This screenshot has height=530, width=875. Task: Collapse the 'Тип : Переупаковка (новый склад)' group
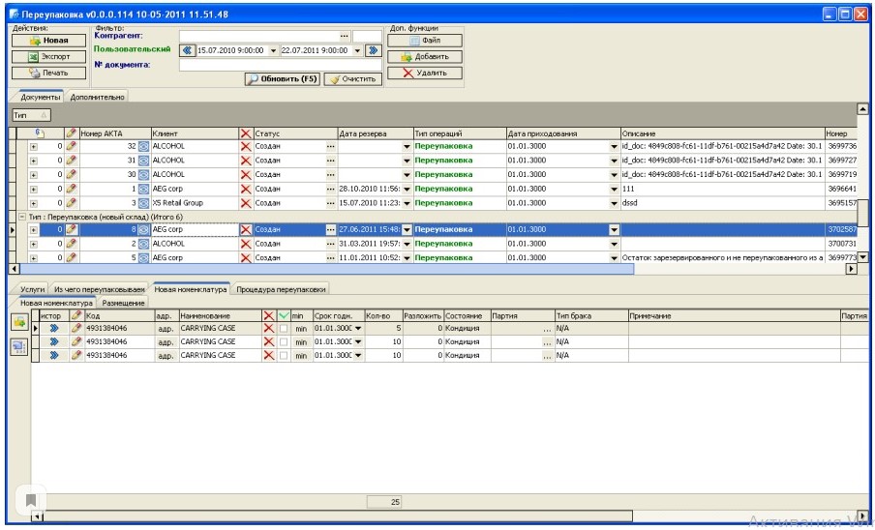22,217
